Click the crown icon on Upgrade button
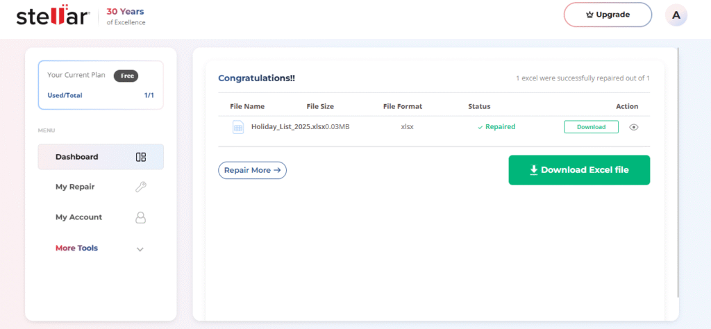Viewport: 711px width, 329px height. [x=590, y=15]
